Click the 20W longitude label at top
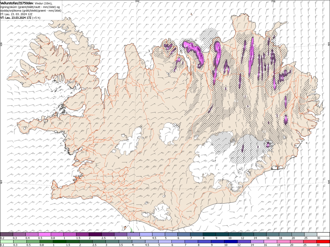 click(x=137, y=1)
